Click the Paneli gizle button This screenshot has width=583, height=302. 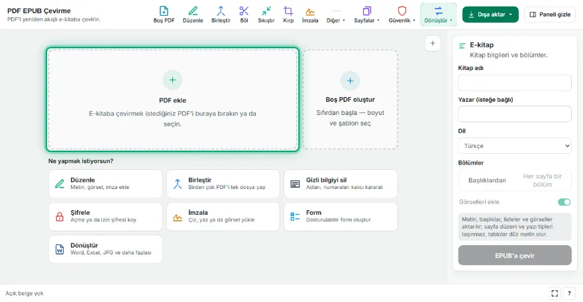tap(550, 15)
